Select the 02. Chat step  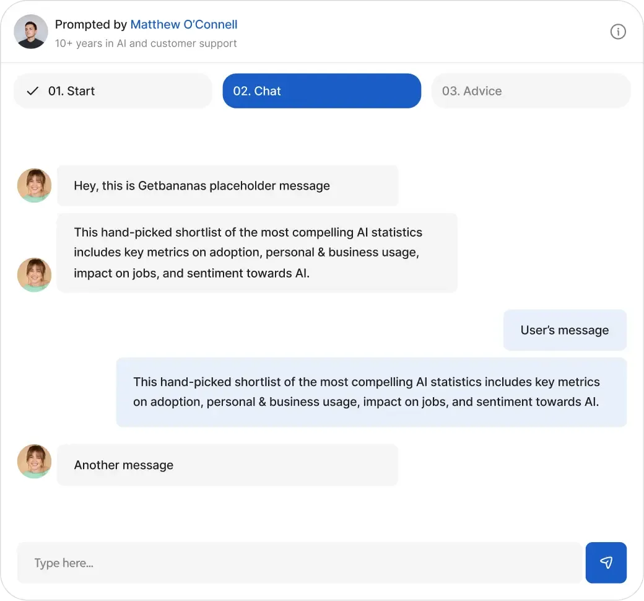(x=321, y=91)
